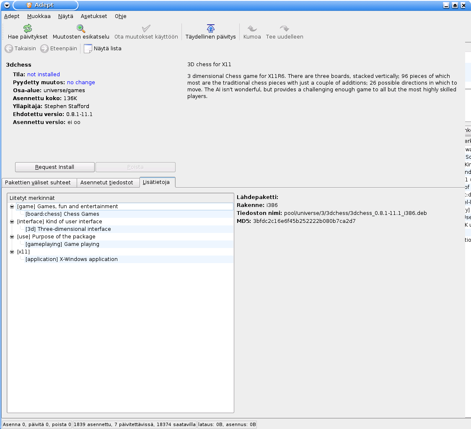This screenshot has width=471, height=429.
Task: Select the [board:chess] Chess Games entry
Action: (62, 214)
